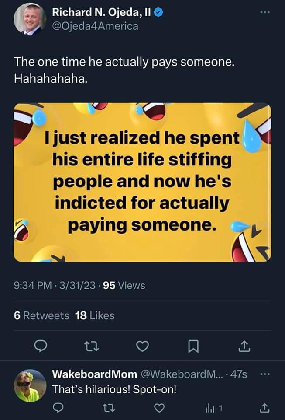Open more options on WakeboardMom's reply
The width and height of the screenshot is (285, 420).
[x=265, y=374]
